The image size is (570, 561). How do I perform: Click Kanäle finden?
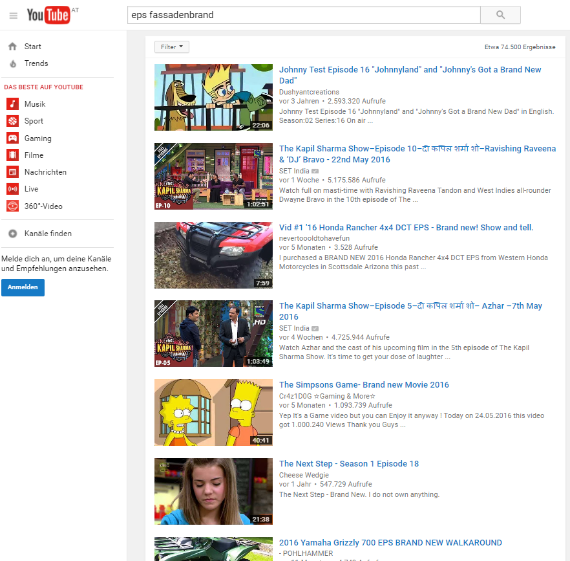coord(48,234)
